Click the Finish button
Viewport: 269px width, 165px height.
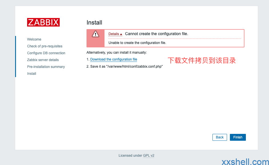click(238, 137)
